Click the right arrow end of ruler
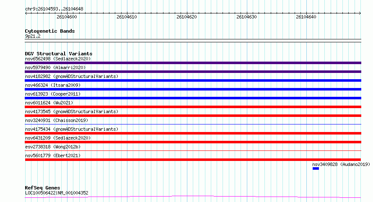This screenshot has width=373, height=202. (x=360, y=13)
